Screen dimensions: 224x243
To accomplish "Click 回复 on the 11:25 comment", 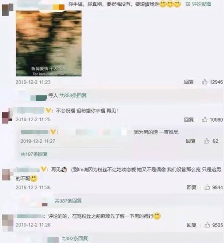I will (189, 120).
